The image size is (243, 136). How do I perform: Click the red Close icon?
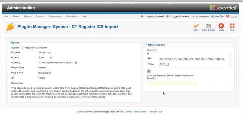[x=221, y=26]
